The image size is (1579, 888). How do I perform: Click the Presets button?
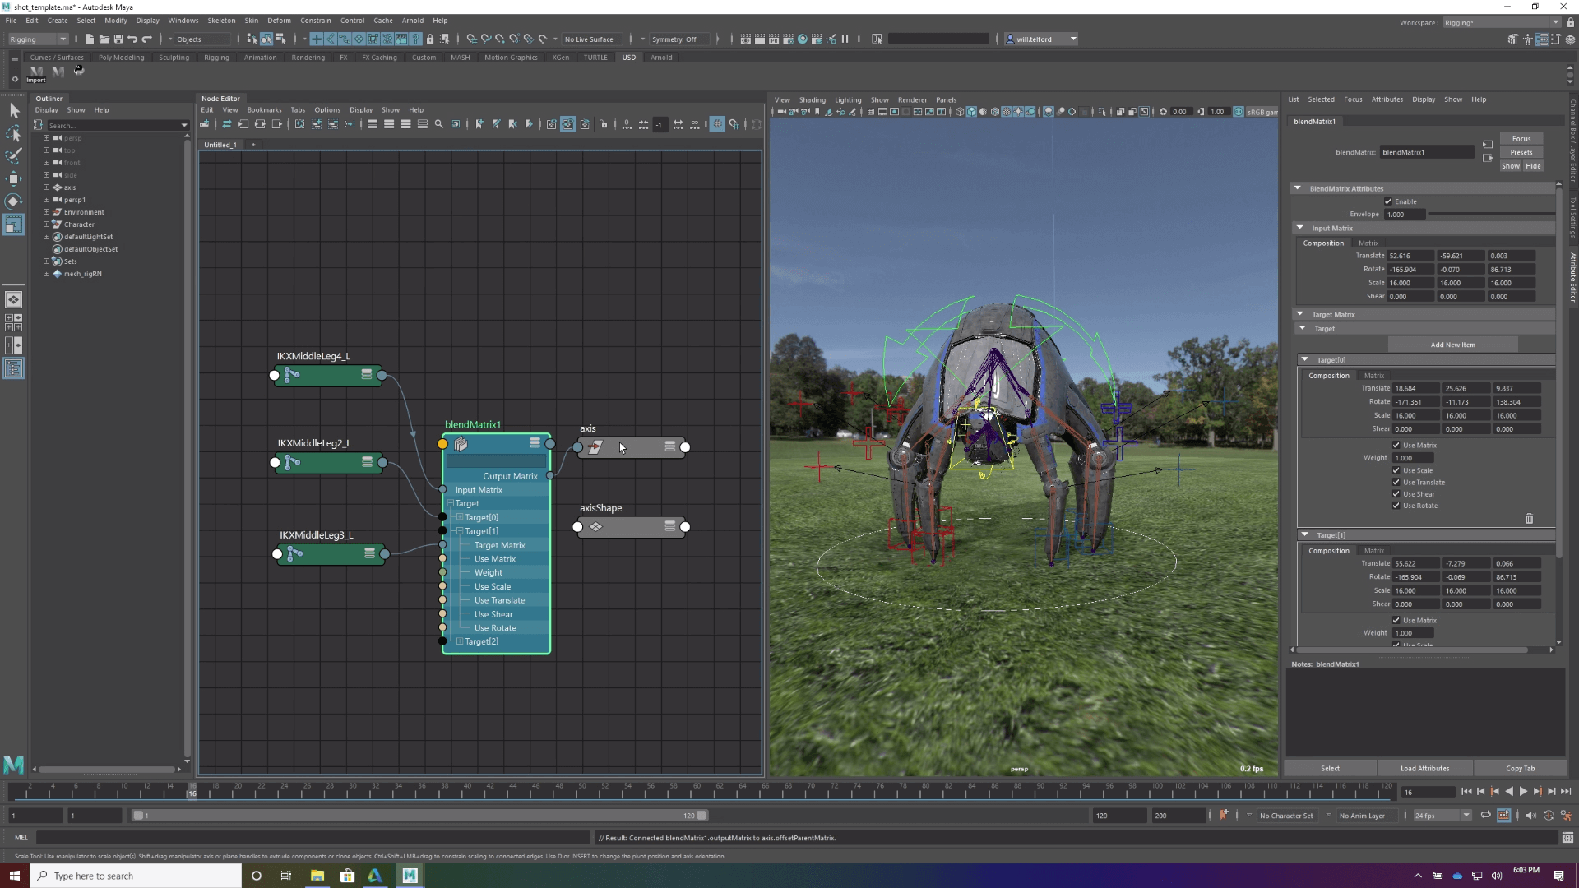point(1521,152)
